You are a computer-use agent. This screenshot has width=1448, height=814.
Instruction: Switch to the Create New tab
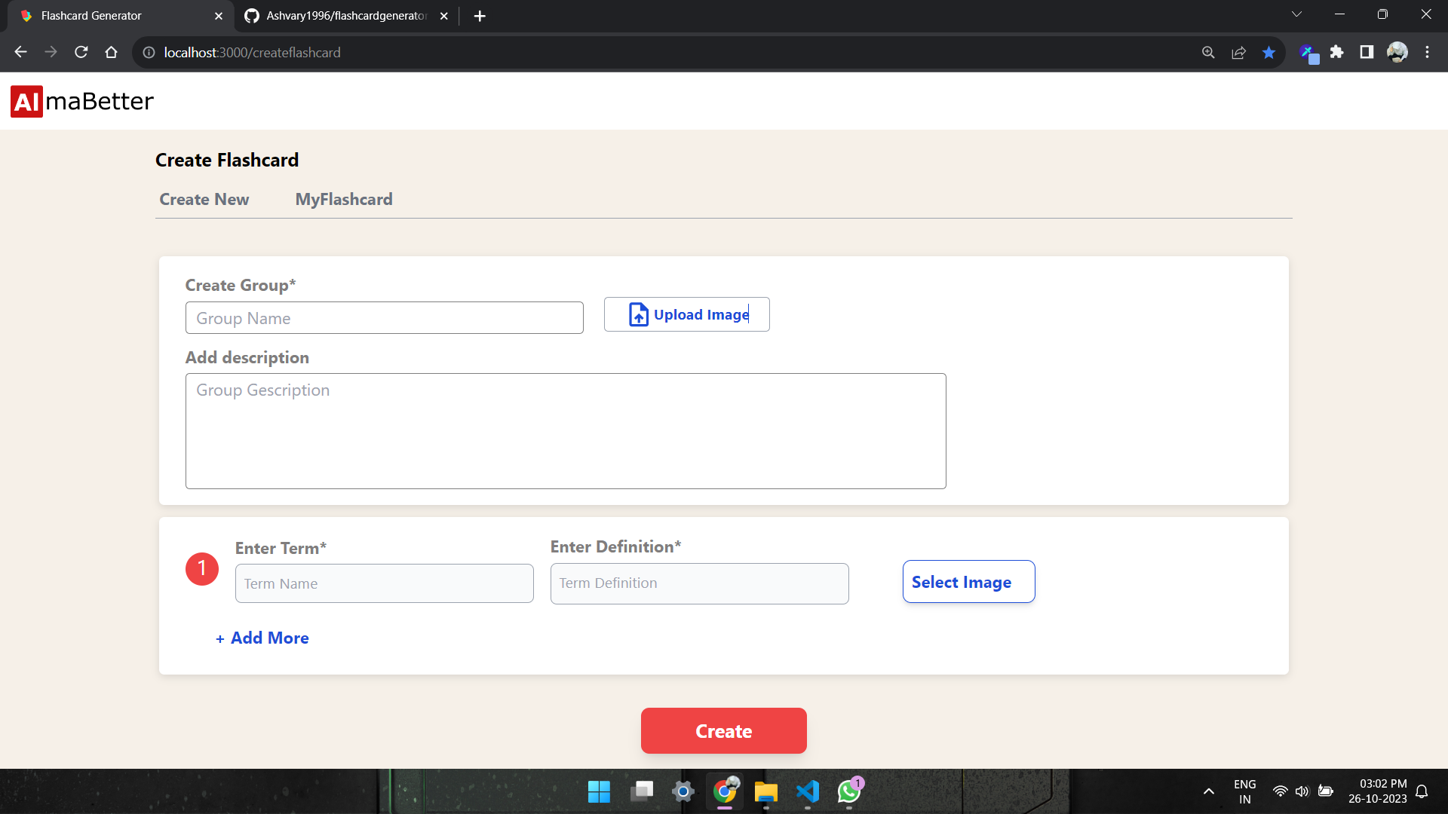[204, 199]
